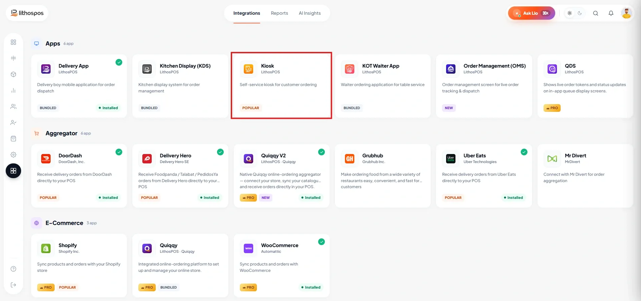Switch to dark theme moon toggle
Image resolution: width=641 pixels, height=301 pixels.
tap(580, 13)
